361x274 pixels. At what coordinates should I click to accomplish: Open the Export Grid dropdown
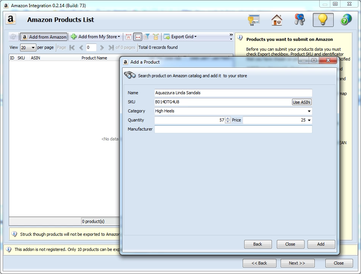(180, 37)
